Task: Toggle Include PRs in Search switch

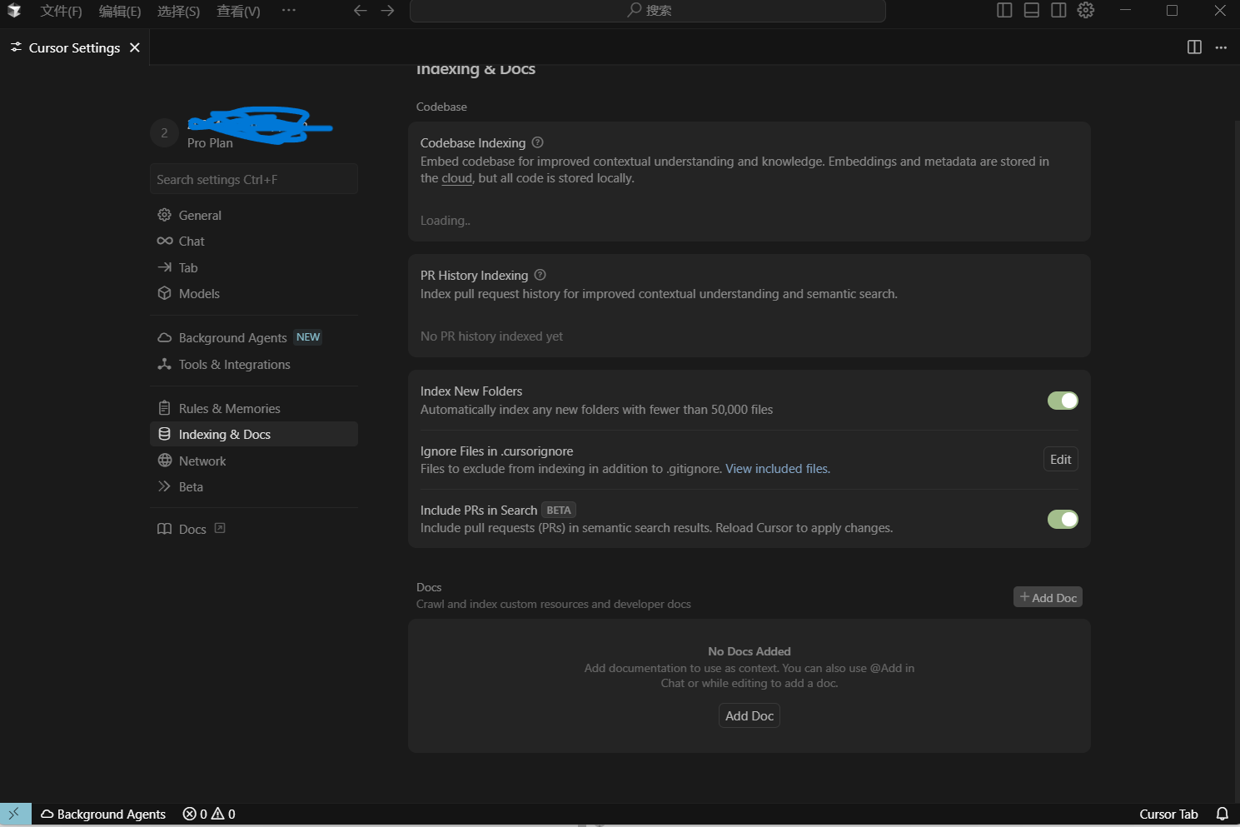Action: tap(1063, 519)
